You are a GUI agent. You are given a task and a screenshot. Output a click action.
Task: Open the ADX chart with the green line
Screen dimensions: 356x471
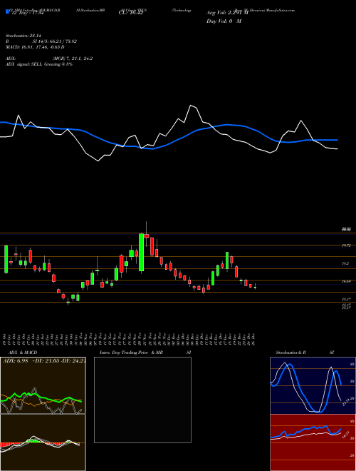(43, 385)
